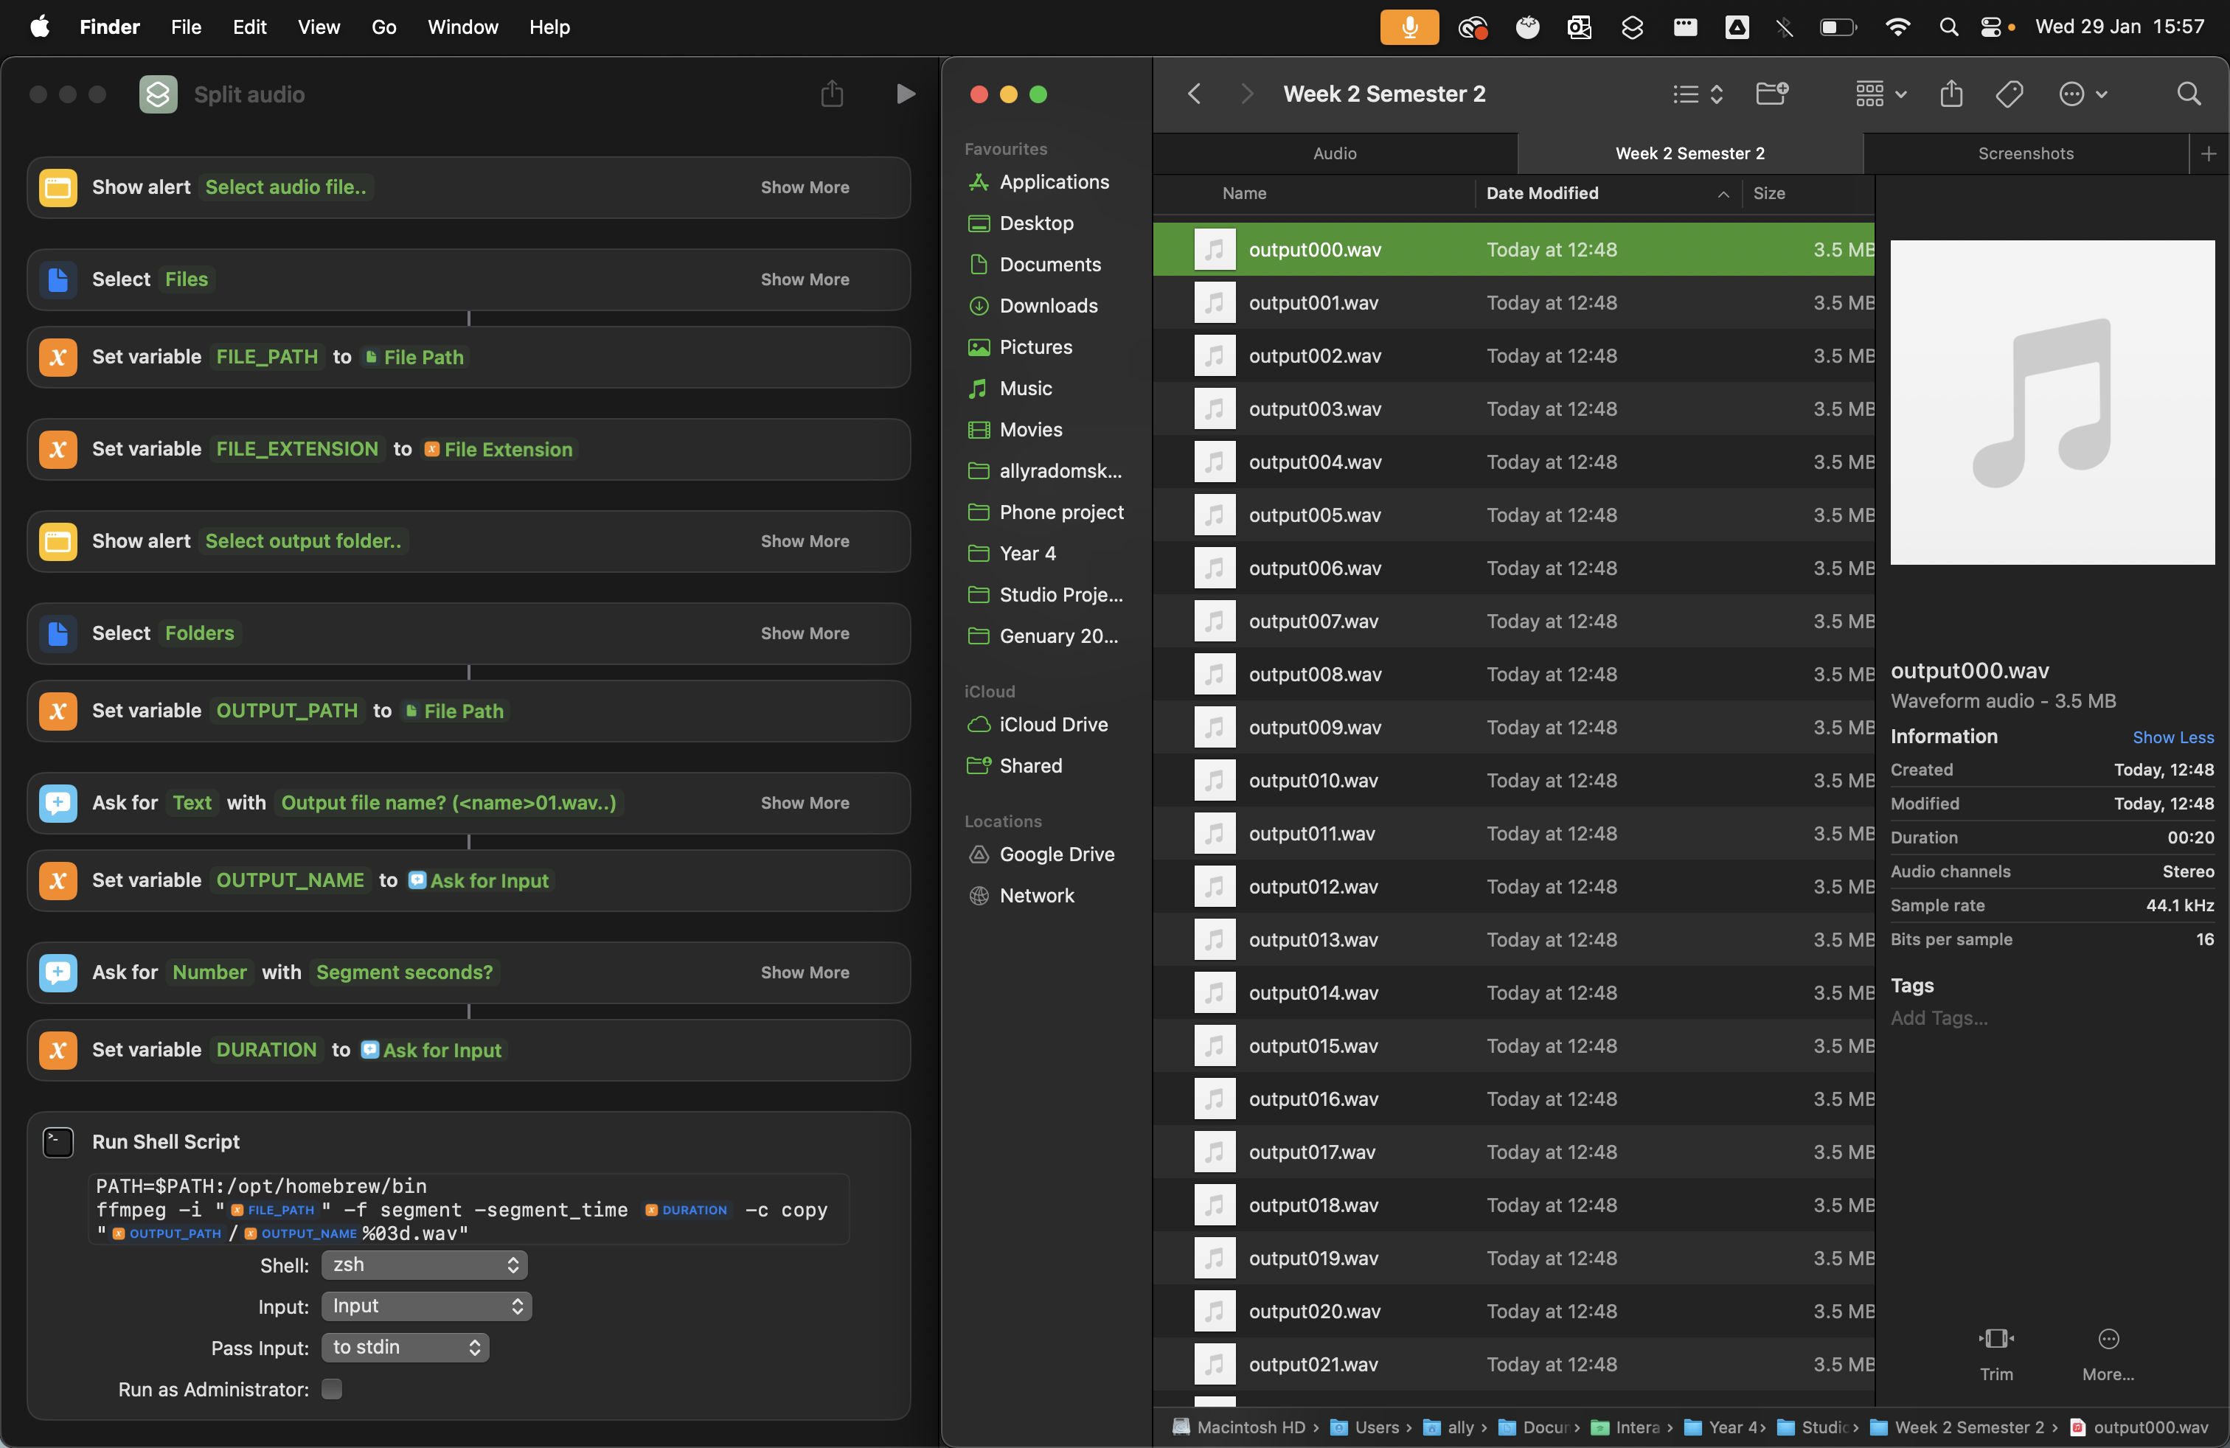Open the Apple menu
This screenshot has height=1448, width=2230.
pos(39,27)
